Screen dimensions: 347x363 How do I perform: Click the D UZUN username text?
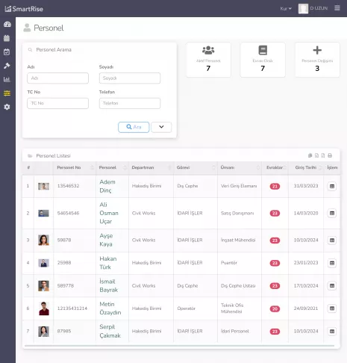pos(319,8)
